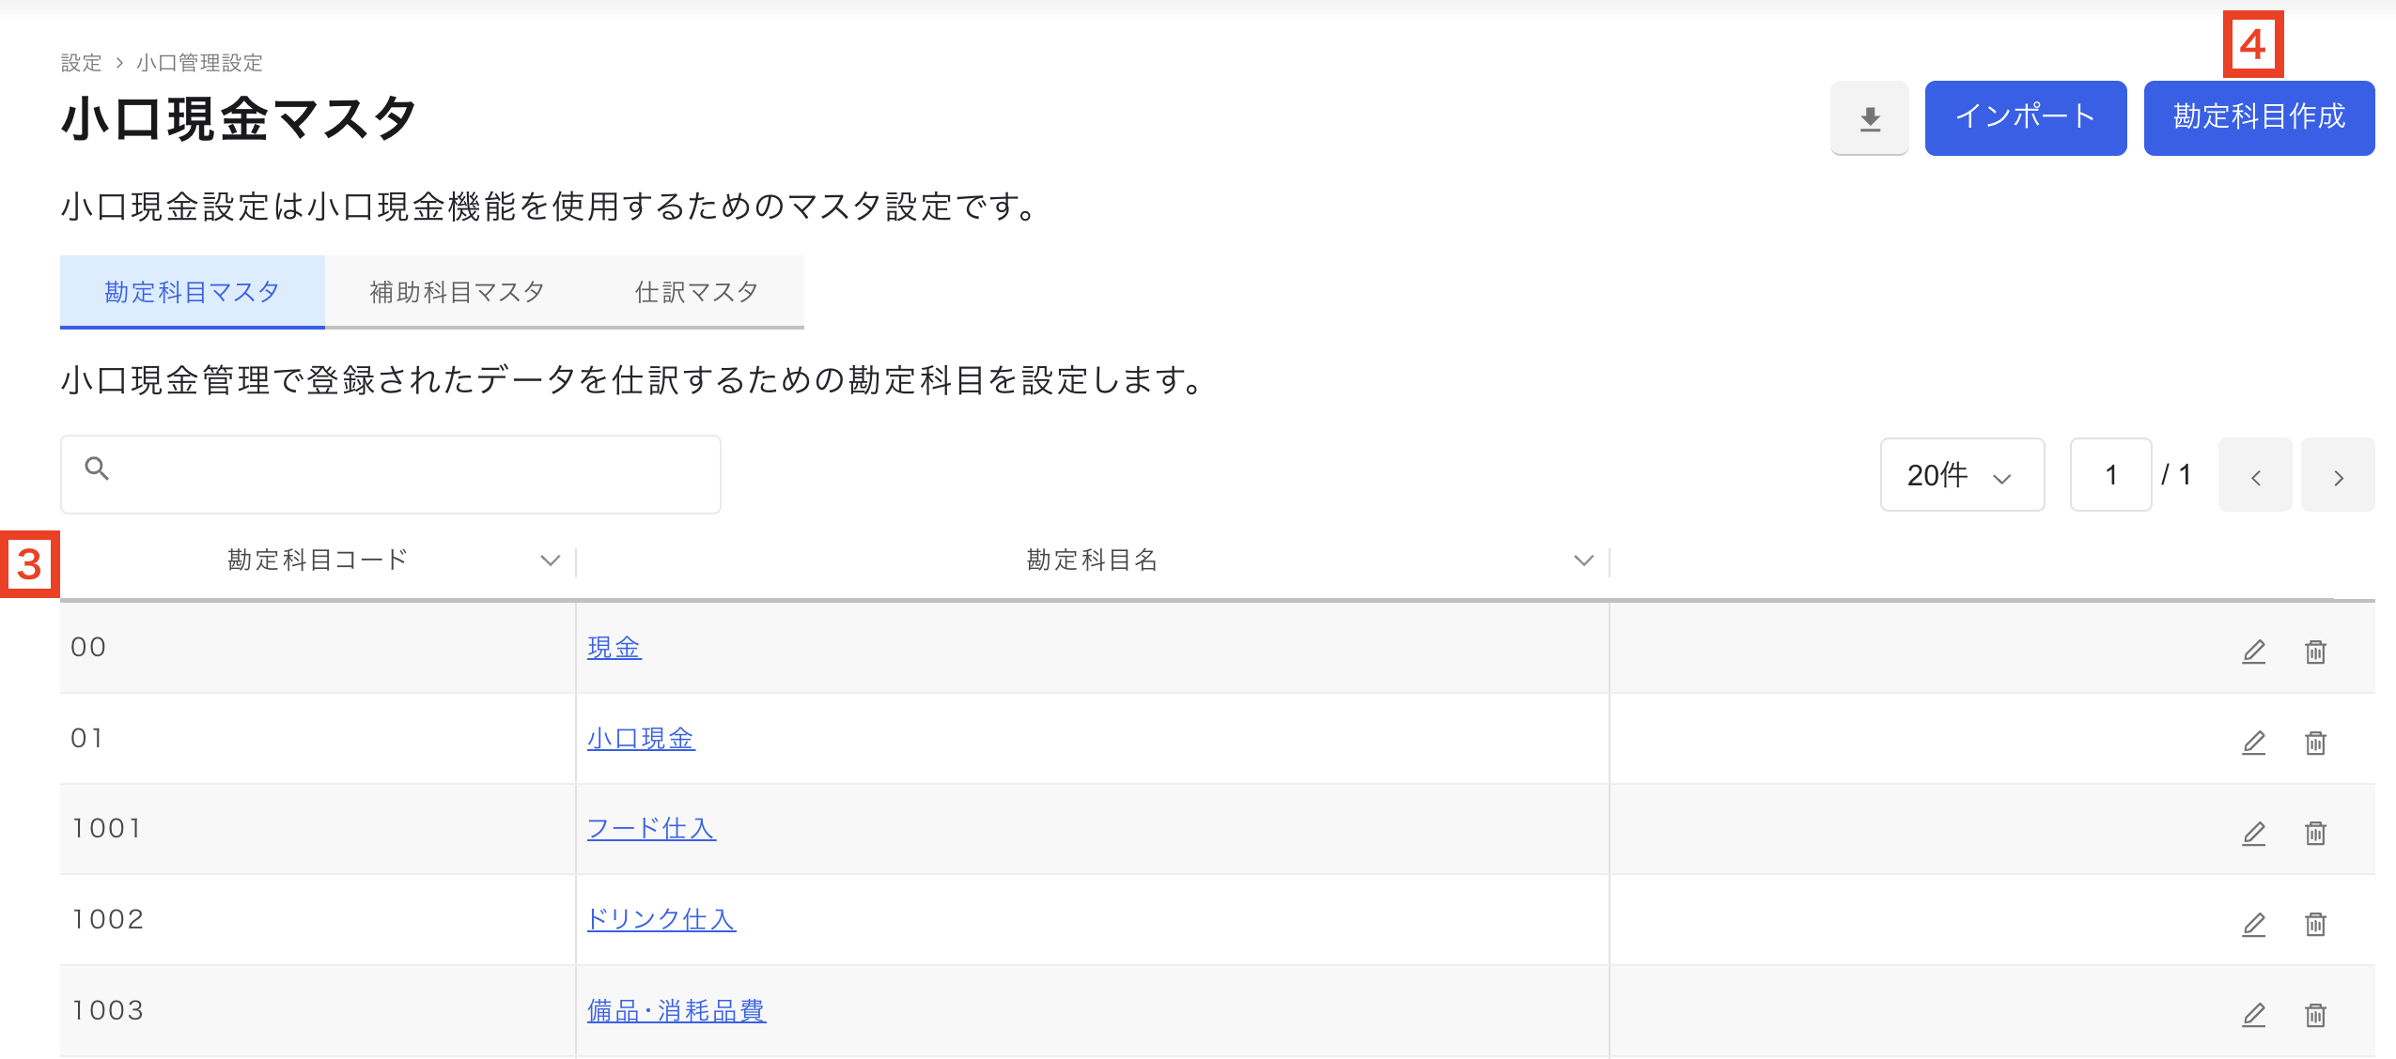Expand 勘定科目名 column sort chevron
Image resolution: width=2396 pixels, height=1059 pixels.
(x=1583, y=560)
